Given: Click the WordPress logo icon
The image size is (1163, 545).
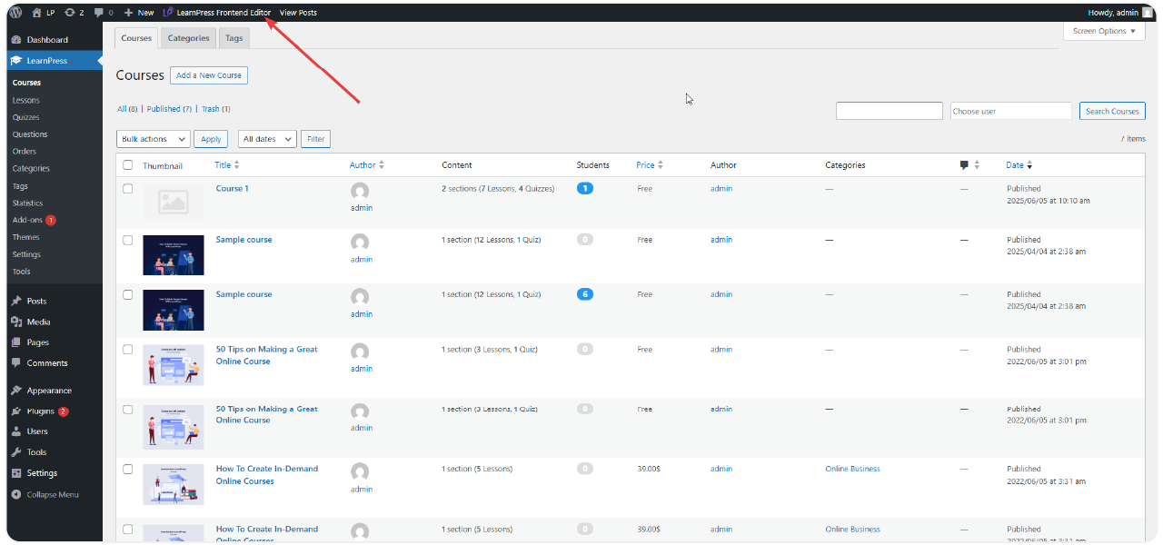Looking at the screenshot, I should [15, 13].
